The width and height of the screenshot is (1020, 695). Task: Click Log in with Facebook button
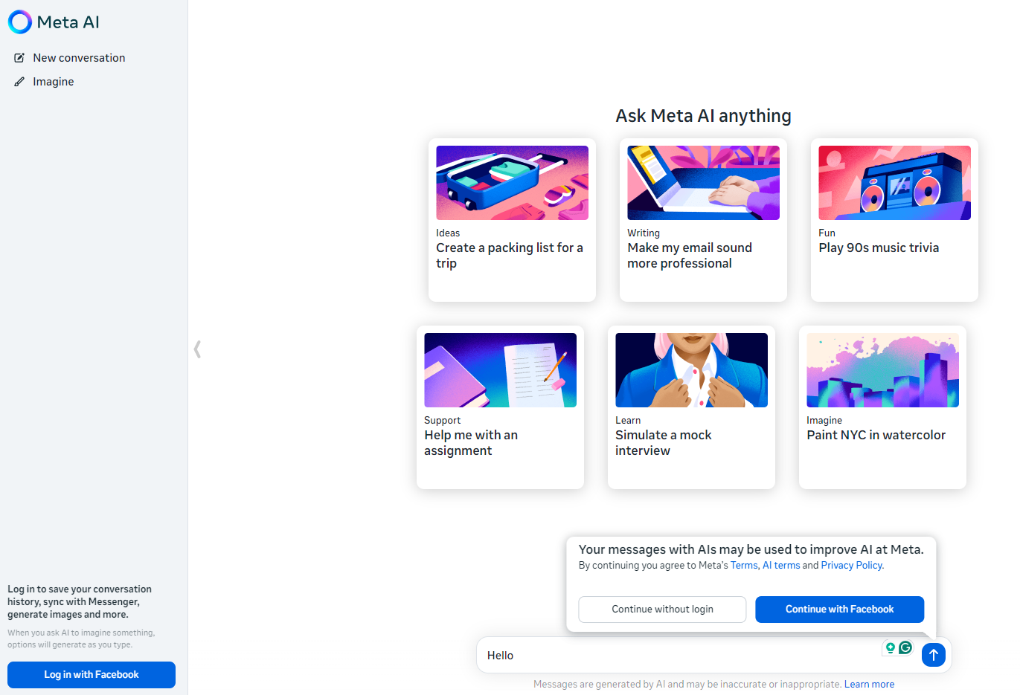click(x=92, y=675)
